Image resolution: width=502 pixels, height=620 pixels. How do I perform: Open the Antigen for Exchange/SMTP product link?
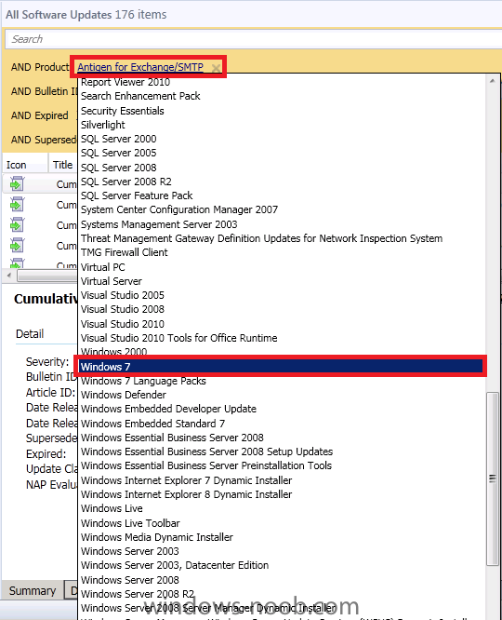[140, 67]
